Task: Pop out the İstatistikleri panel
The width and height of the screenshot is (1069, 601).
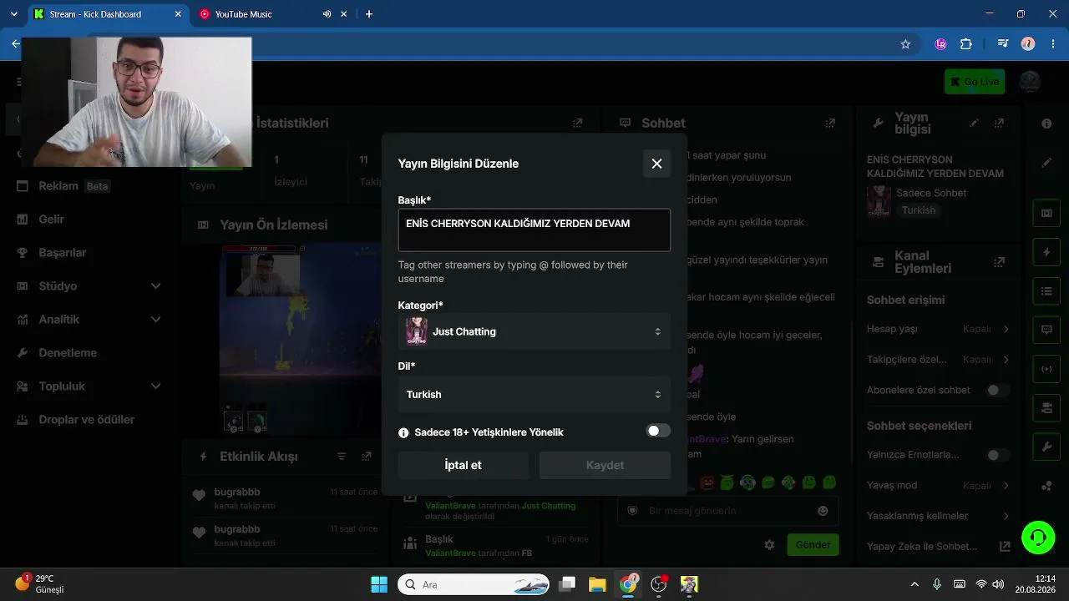Action: [577, 123]
